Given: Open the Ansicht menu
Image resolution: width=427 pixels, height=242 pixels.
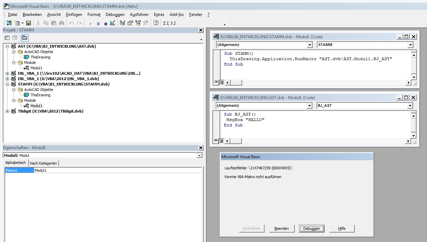Looking at the screenshot, I should (54, 15).
